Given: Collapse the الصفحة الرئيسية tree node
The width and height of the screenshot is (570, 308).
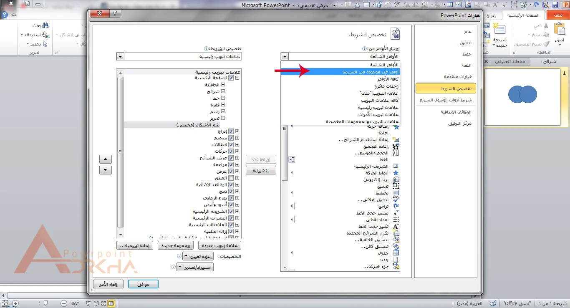Looking at the screenshot, I should coord(237,78).
